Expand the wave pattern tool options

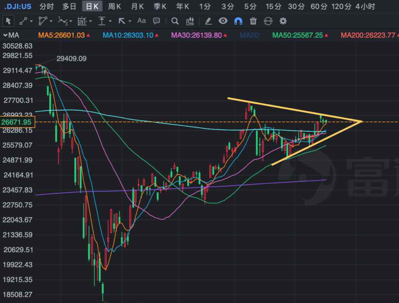pos(71,21)
